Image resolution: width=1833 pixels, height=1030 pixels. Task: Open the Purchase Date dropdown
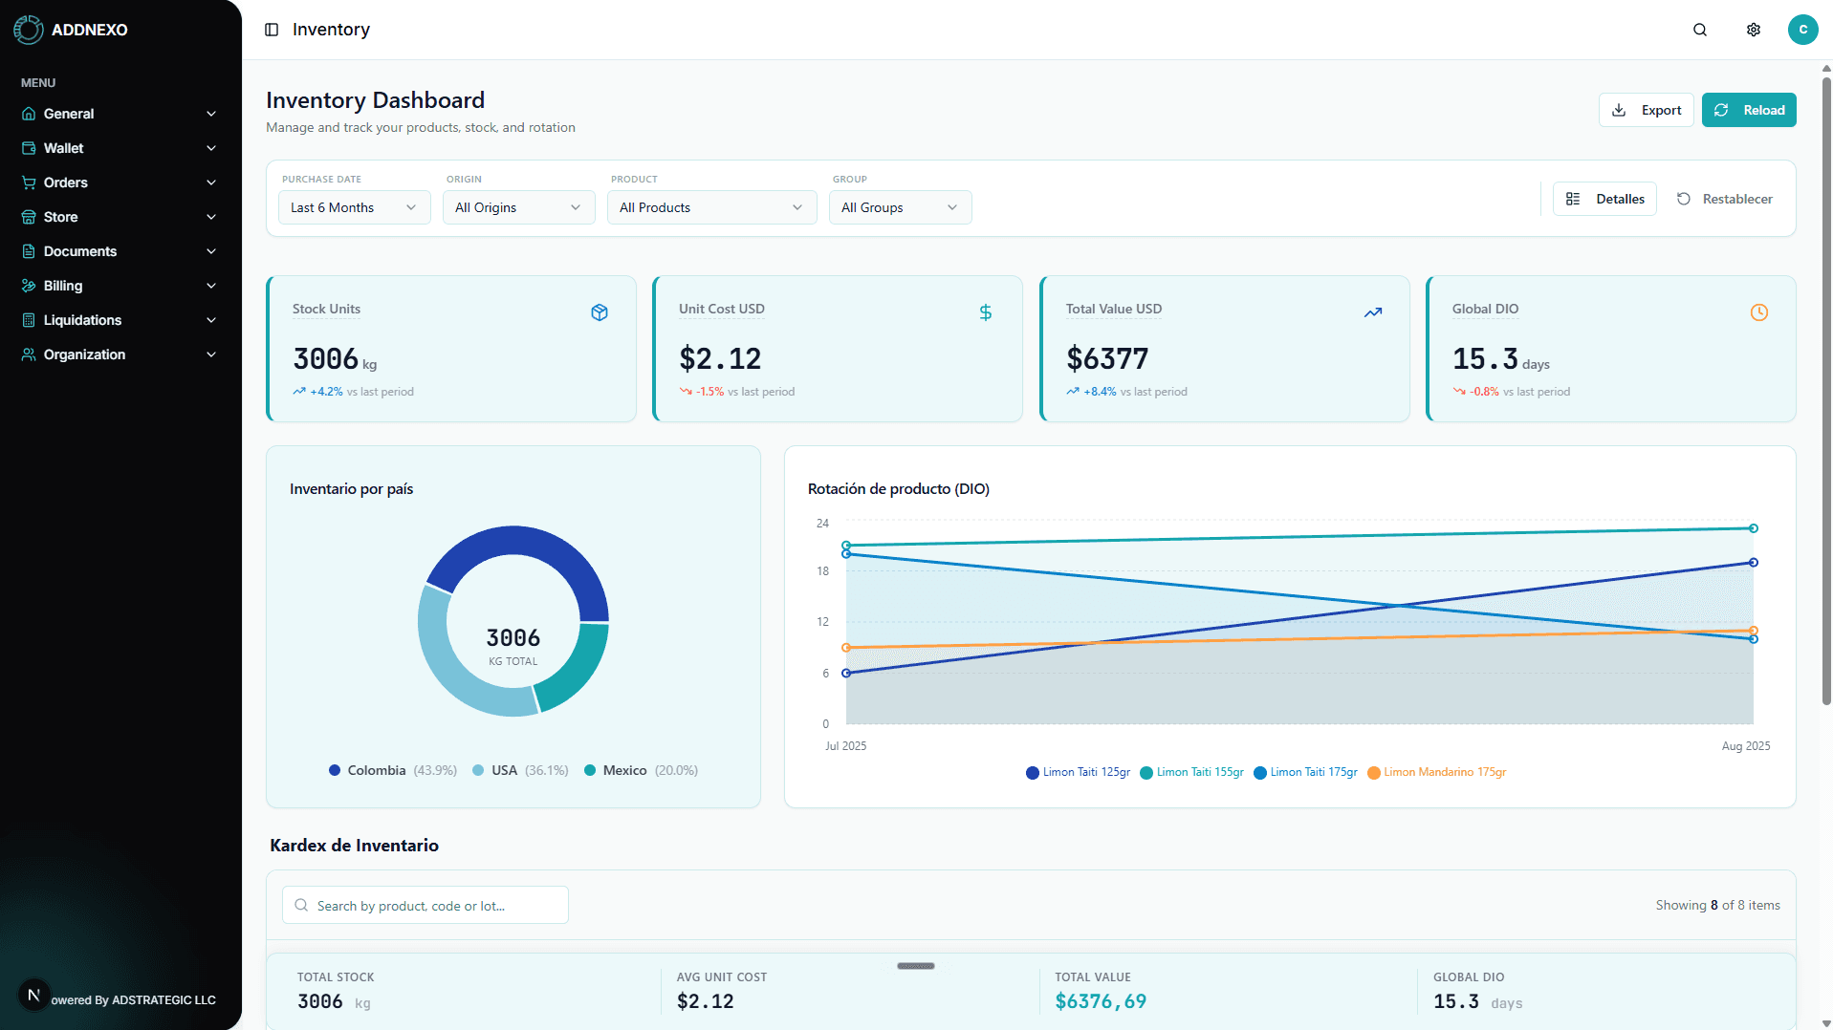coord(354,207)
